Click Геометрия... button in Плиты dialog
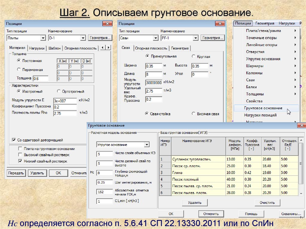Image resolution: width=306 pixels, height=229 pixels. pyautogui.click(x=100, y=38)
